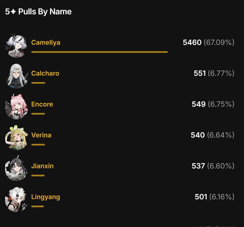Select the Lingyang name text
Image resolution: width=244 pixels, height=227 pixels.
tap(46, 197)
